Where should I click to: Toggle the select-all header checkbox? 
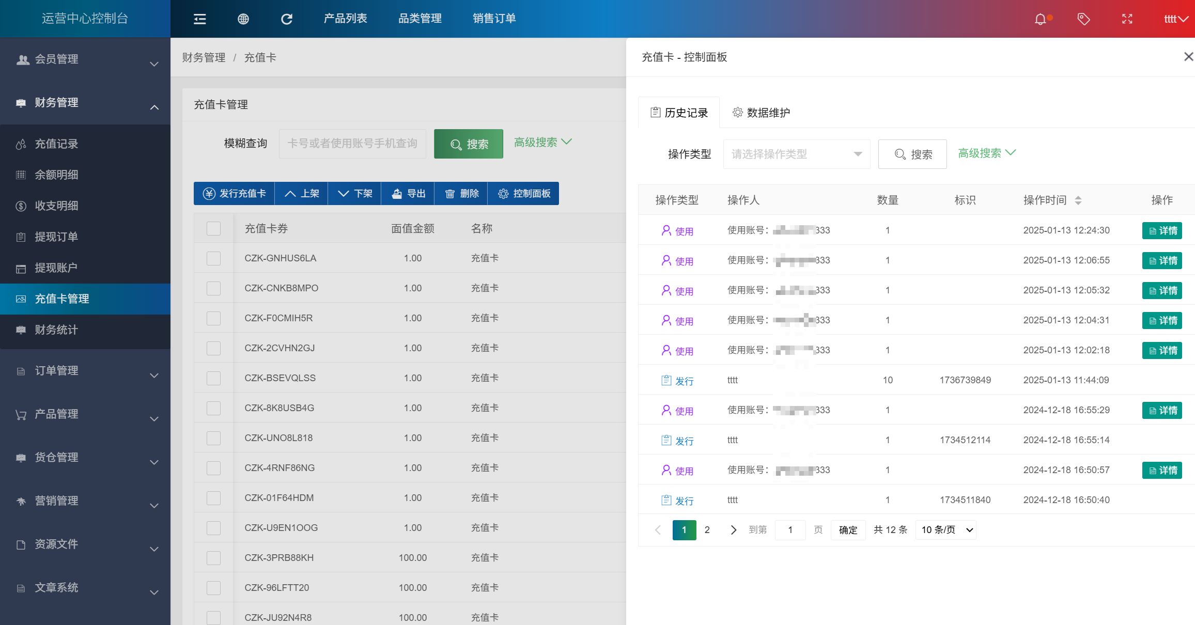click(213, 228)
